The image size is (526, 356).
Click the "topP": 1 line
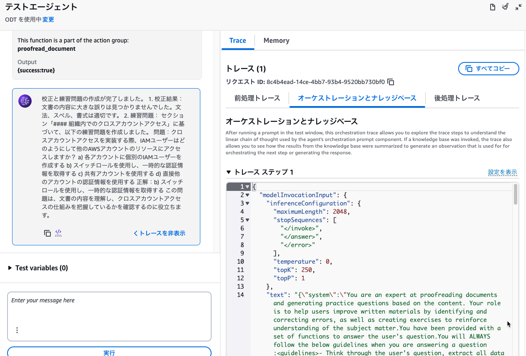coord(289,278)
